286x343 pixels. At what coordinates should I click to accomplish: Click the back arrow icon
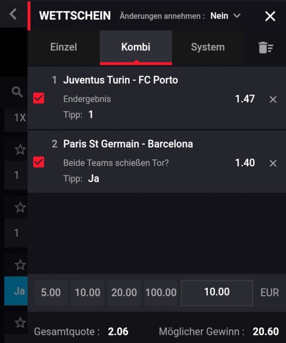click(13, 14)
